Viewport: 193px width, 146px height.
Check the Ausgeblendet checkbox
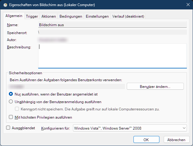[8, 128]
